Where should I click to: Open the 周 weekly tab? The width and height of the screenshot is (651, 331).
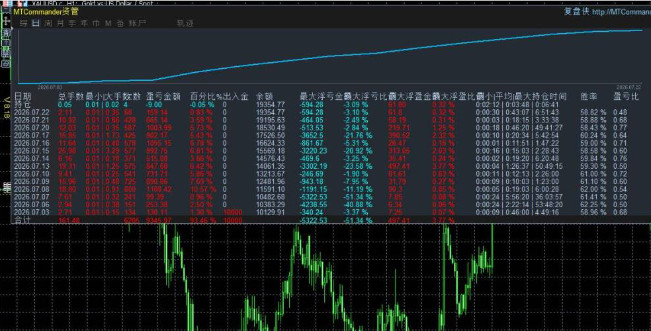pyautogui.click(x=48, y=23)
